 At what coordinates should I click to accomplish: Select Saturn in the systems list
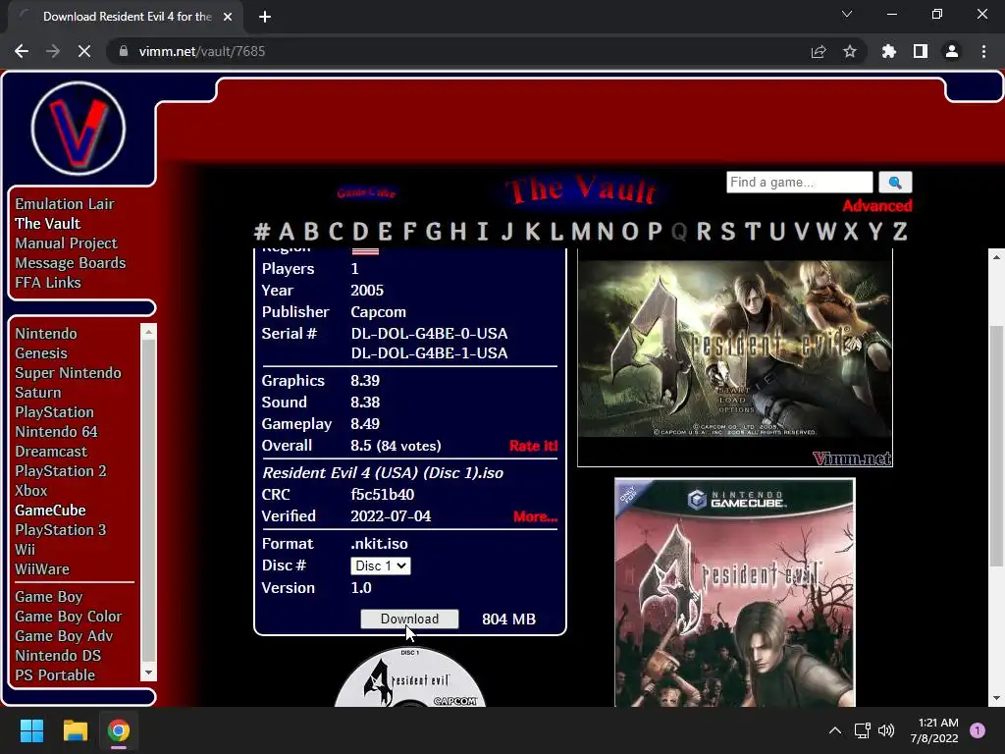click(x=38, y=393)
